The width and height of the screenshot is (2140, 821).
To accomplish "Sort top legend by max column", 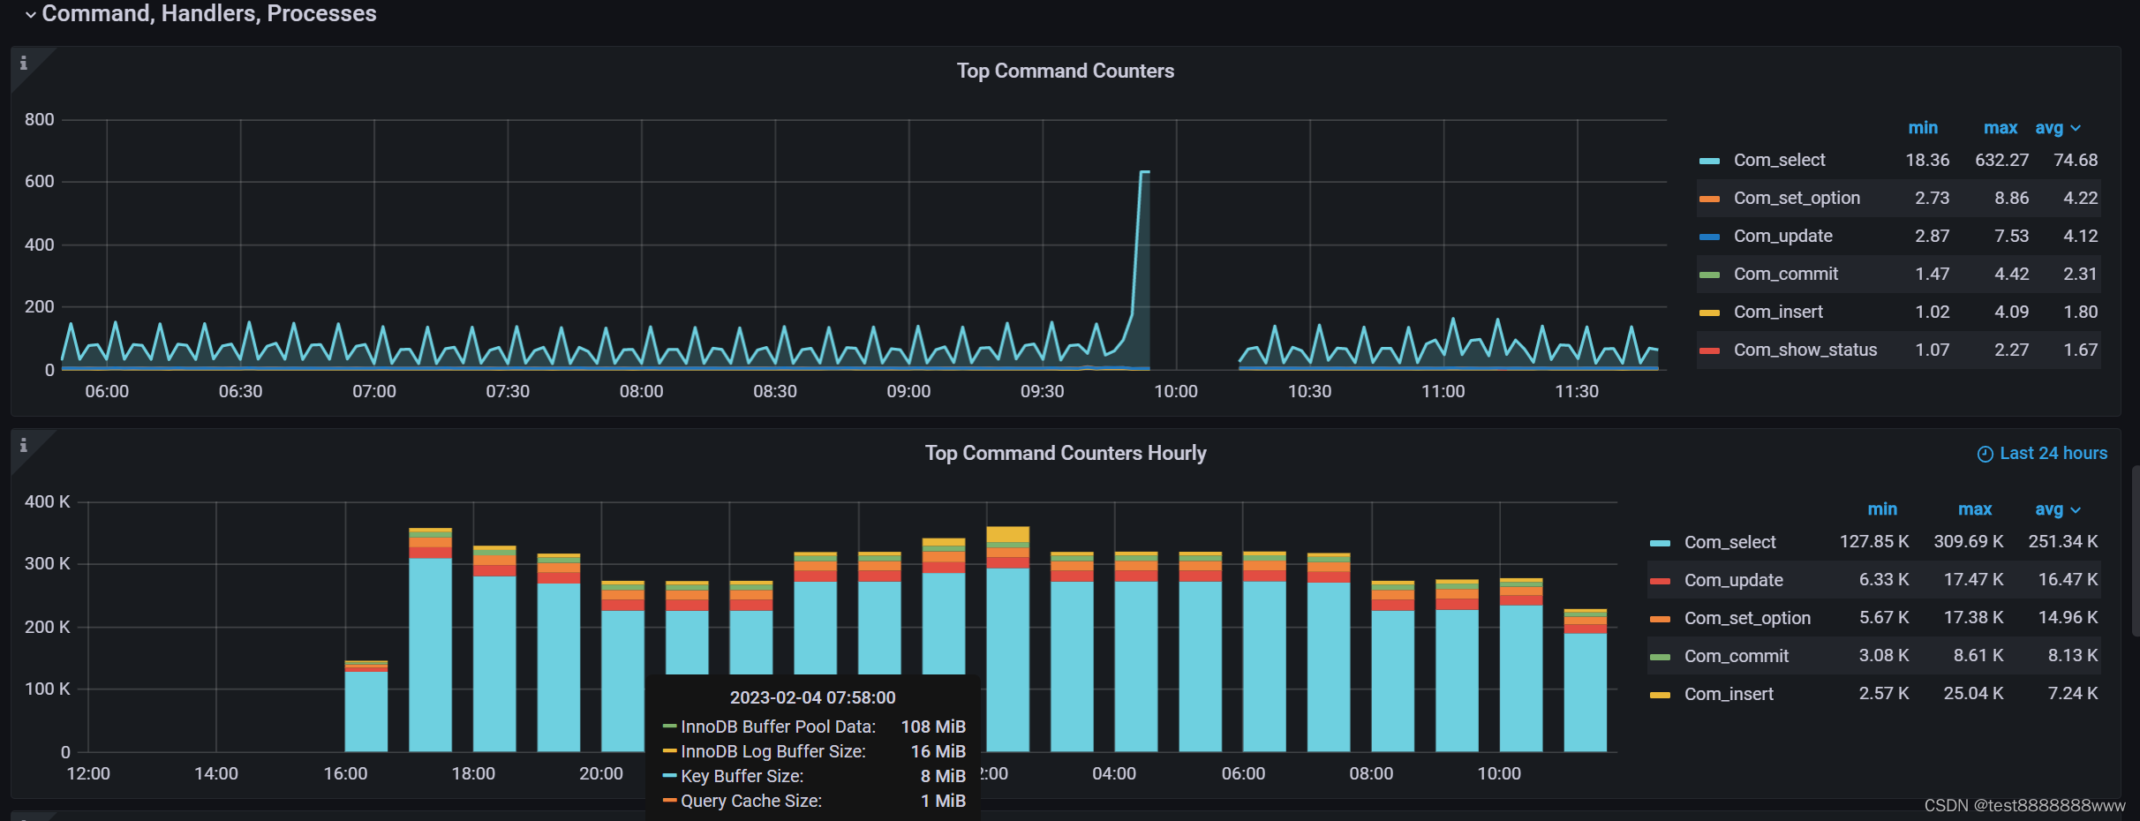I will [x=2000, y=128].
